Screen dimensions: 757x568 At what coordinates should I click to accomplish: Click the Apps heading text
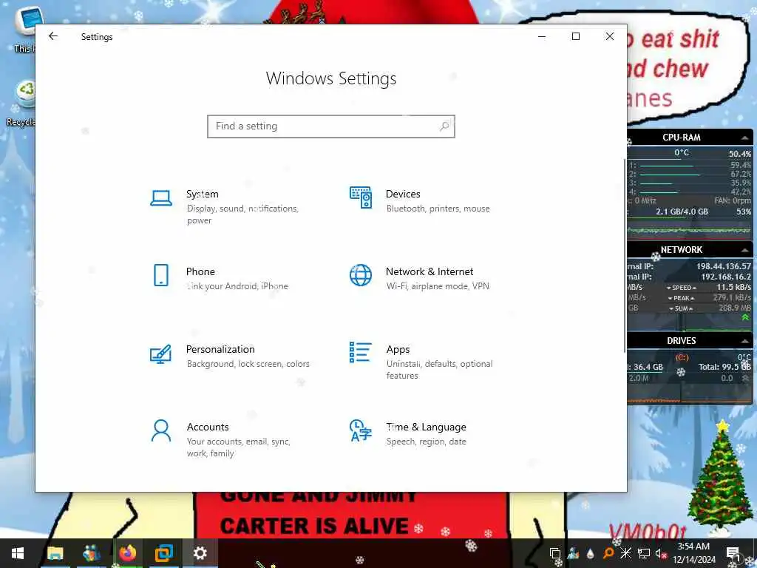[398, 350]
